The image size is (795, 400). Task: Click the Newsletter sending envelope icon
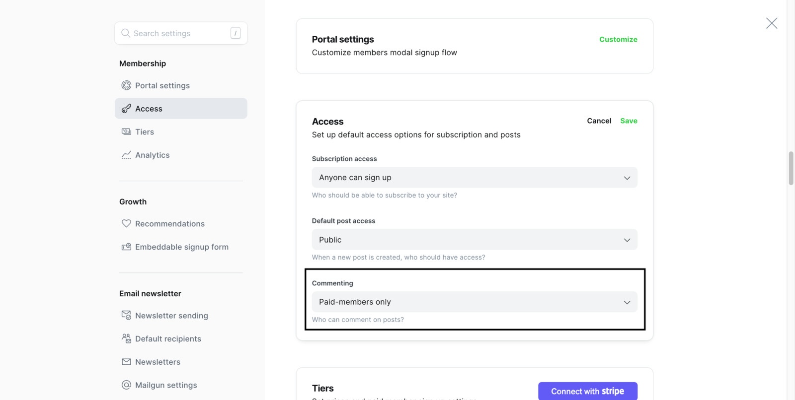(126, 315)
